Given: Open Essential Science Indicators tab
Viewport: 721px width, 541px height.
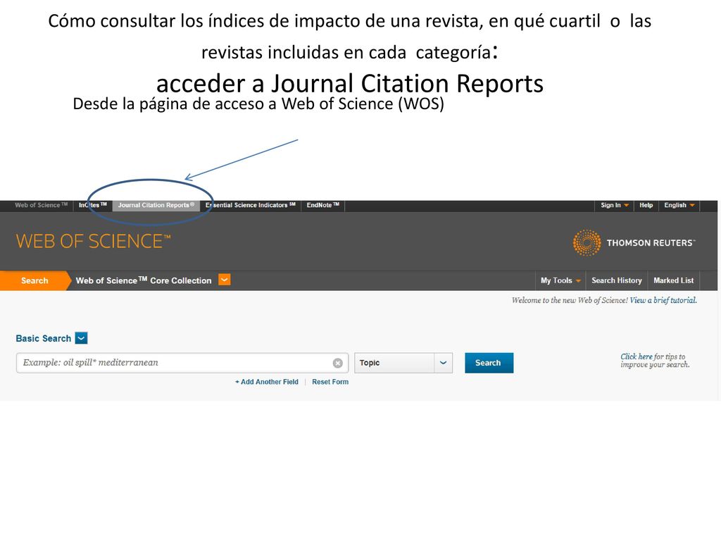Looking at the screenshot, I should pos(251,205).
